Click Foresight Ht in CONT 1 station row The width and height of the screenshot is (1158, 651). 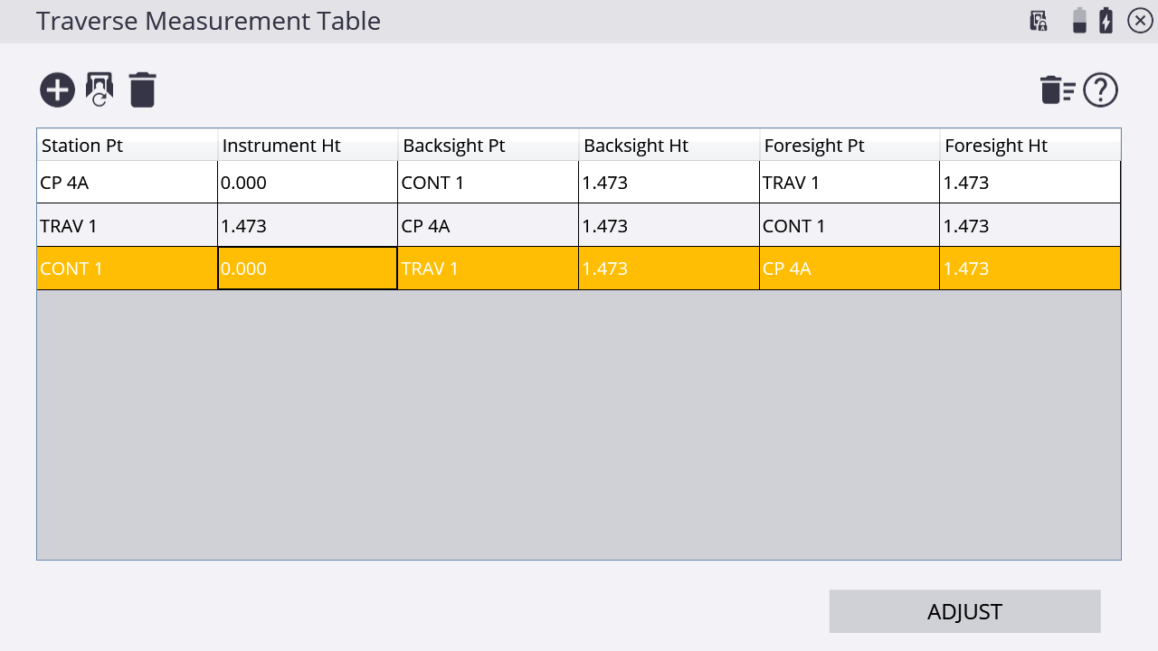point(1030,269)
